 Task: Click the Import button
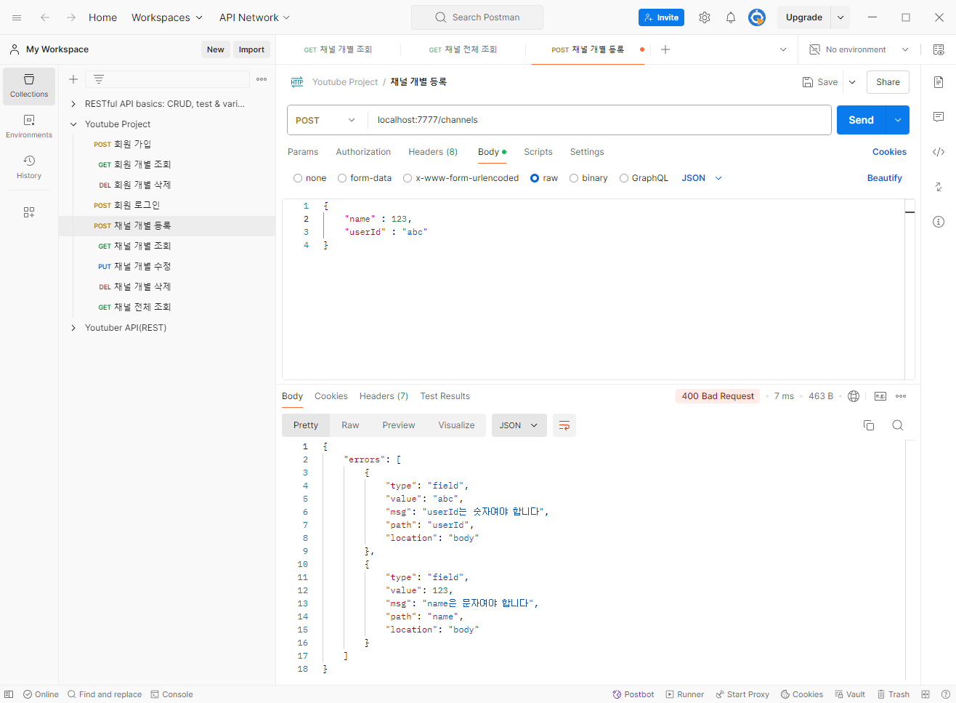point(251,49)
